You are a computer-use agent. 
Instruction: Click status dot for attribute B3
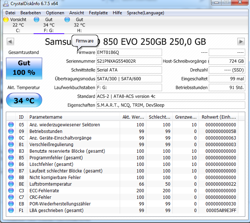[11, 151]
